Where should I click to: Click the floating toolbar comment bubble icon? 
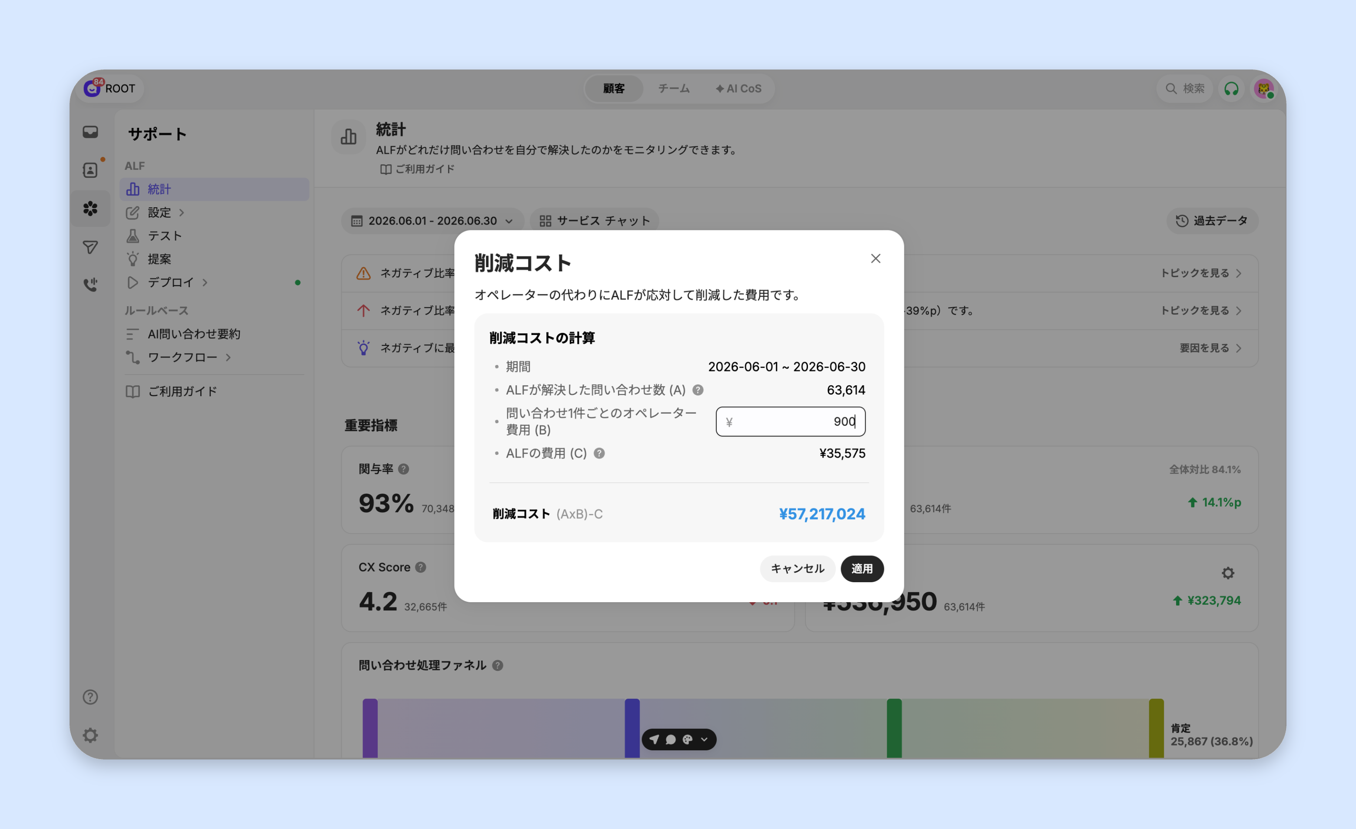click(670, 739)
